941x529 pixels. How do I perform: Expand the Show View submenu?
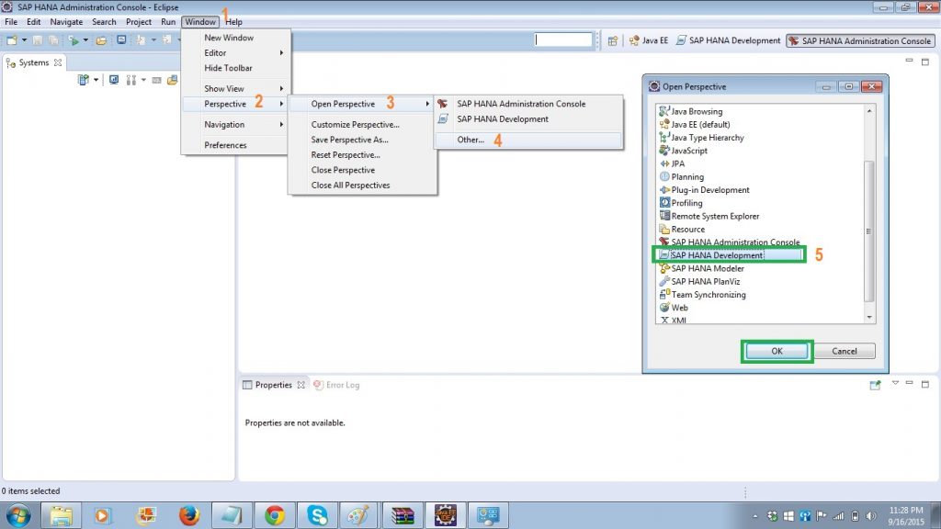click(236, 88)
